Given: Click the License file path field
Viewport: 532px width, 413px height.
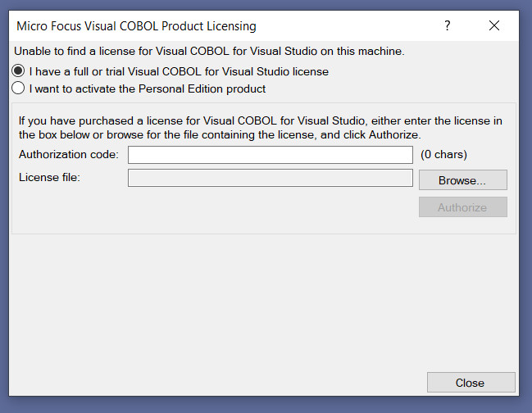Looking at the screenshot, I should [270, 178].
